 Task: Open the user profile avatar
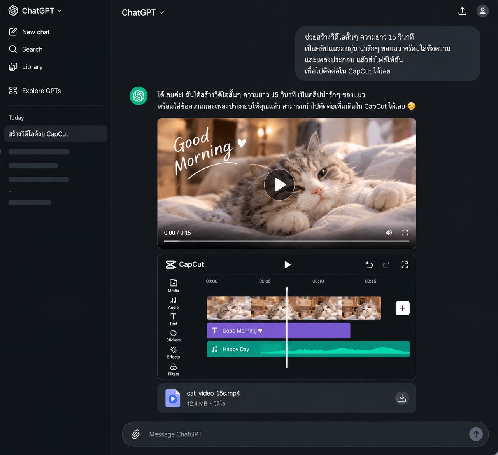tap(482, 11)
